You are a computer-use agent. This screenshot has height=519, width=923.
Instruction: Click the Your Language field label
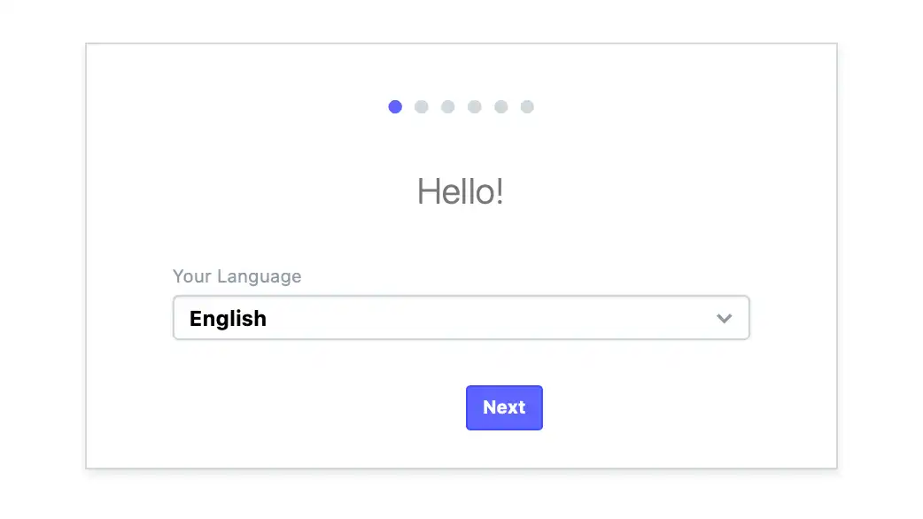tap(237, 276)
